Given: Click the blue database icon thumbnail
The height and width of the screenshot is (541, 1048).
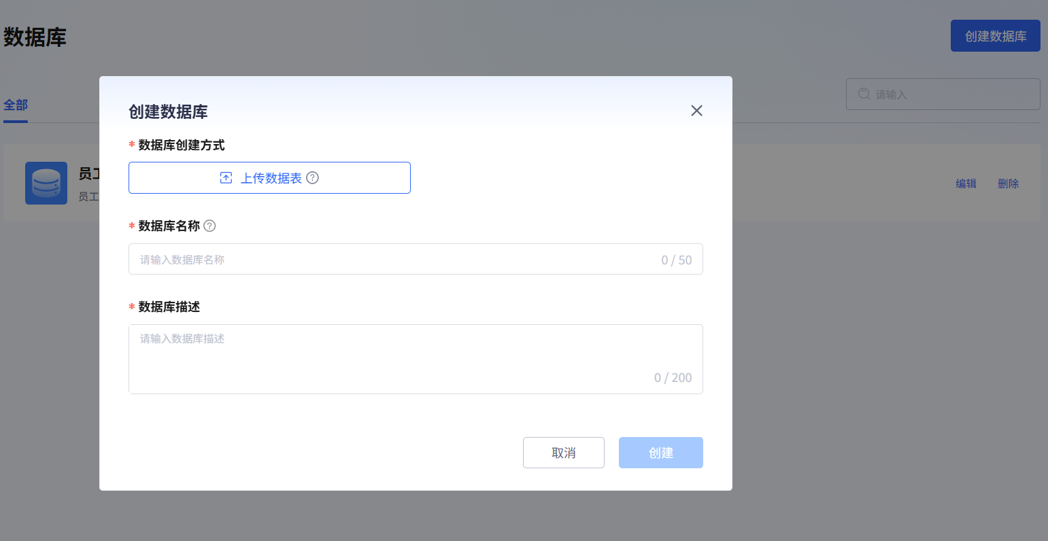Looking at the screenshot, I should [x=46, y=183].
